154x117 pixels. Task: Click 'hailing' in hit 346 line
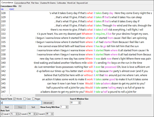[112, 88]
